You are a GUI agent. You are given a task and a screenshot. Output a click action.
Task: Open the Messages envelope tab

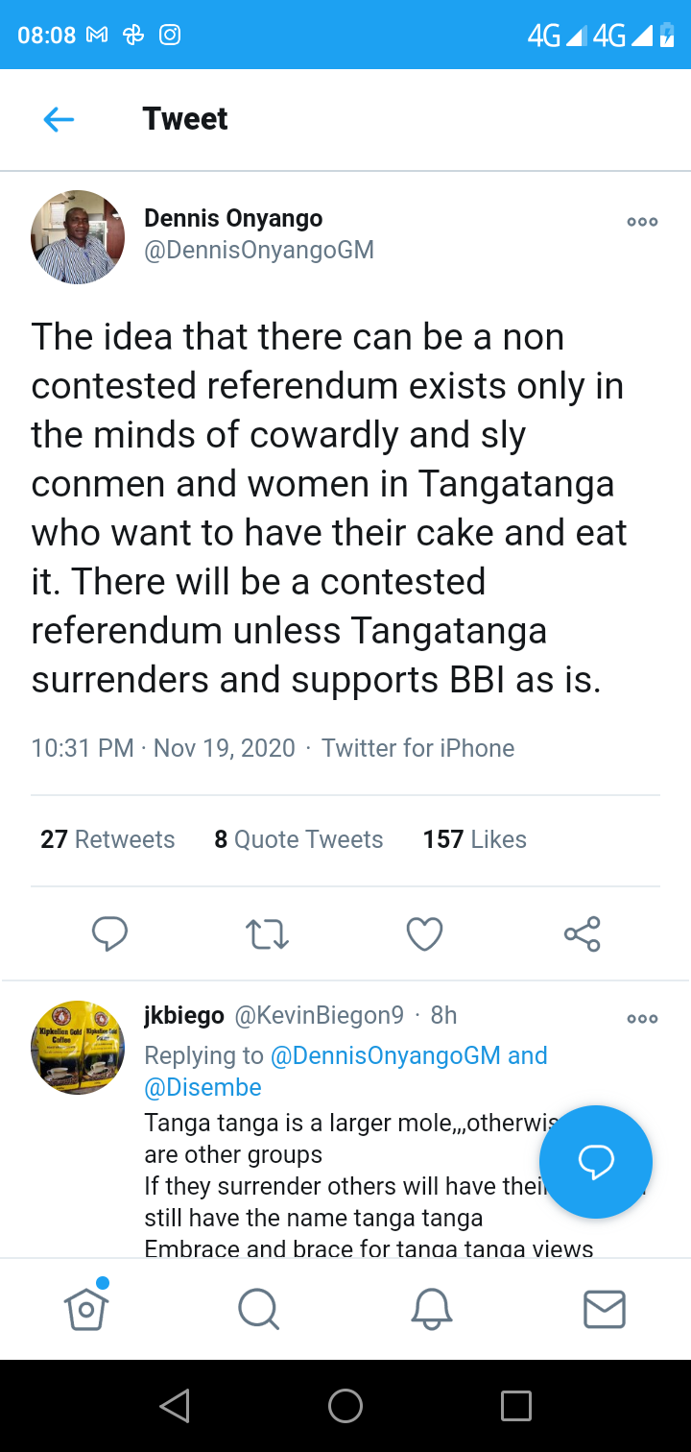pos(605,1308)
